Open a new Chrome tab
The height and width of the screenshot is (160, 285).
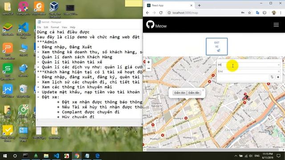tap(199, 5)
